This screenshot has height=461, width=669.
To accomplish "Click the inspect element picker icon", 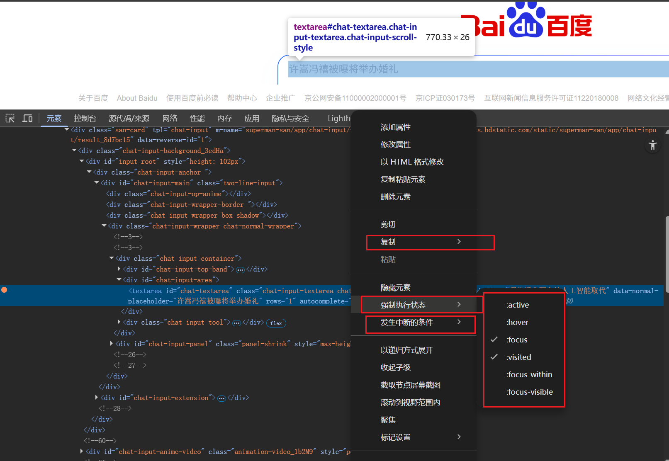I will pos(10,119).
